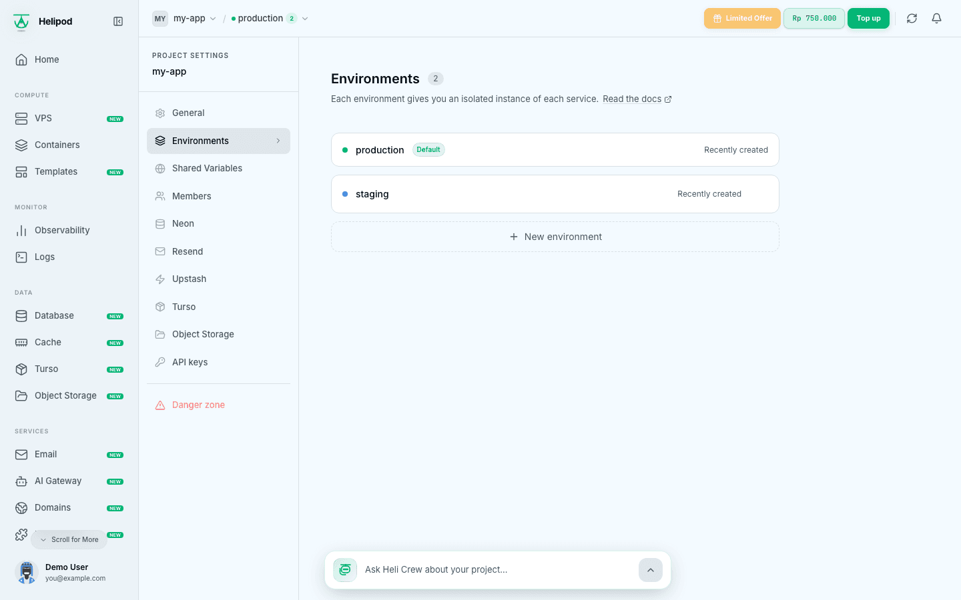Click the Helipod logo icon
Screen dimensions: 961x600
21,22
